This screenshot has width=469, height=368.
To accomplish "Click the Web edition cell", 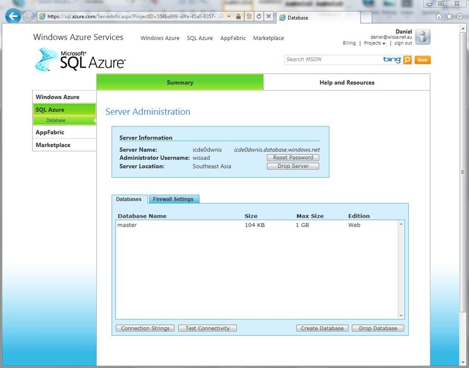I will tap(354, 225).
